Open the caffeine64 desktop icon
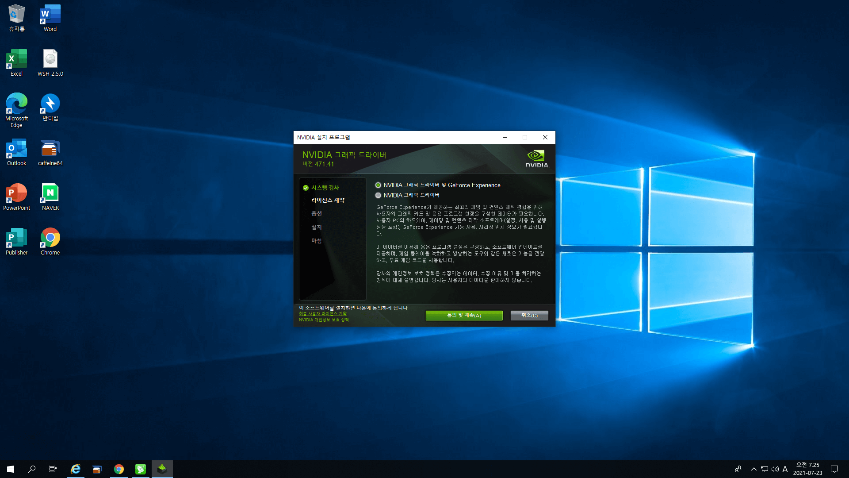This screenshot has width=849, height=478. [50, 152]
